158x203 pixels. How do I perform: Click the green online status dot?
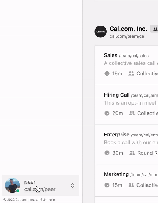[x=18, y=191]
